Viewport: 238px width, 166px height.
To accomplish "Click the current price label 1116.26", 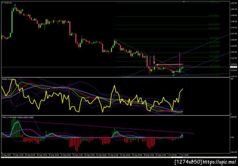I will point(234,67).
